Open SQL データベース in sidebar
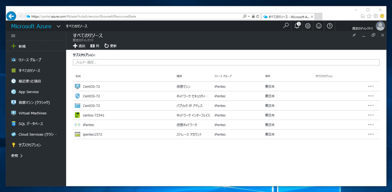Viewport: 392px width, 192px height. [27, 124]
